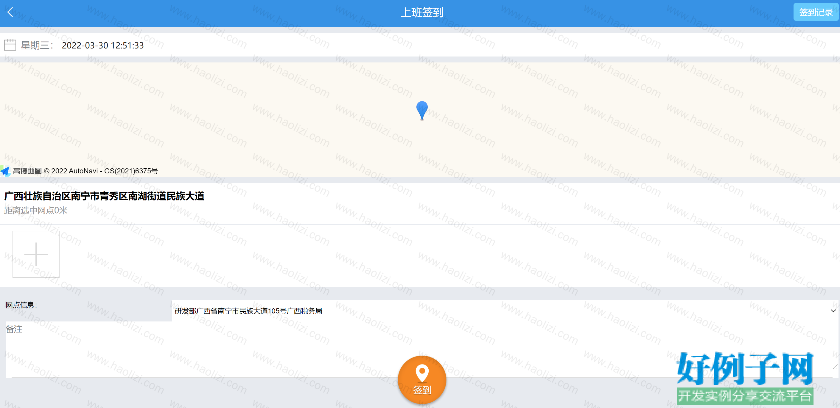Viewport: 840px width, 408px height.
Task: Expand the 网点信息 dropdown list
Action: pyautogui.click(x=505, y=311)
